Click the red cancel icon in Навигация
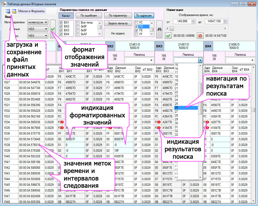Screen dimensions: 258x206 [x=200, y=36]
